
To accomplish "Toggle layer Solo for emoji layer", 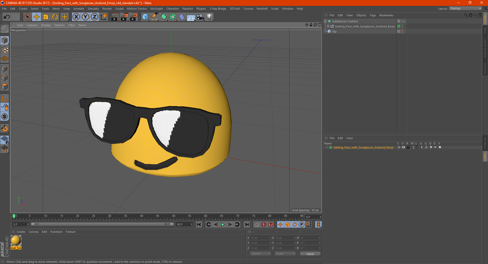I will click(399, 147).
